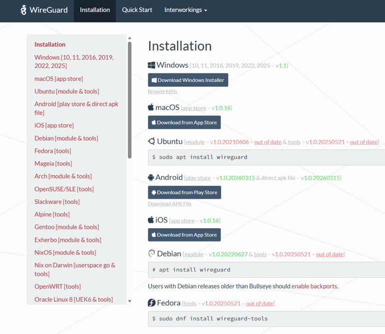The width and height of the screenshot is (385, 334).
Task: Click the sidebar scroll down arrow
Action: [x=130, y=301]
